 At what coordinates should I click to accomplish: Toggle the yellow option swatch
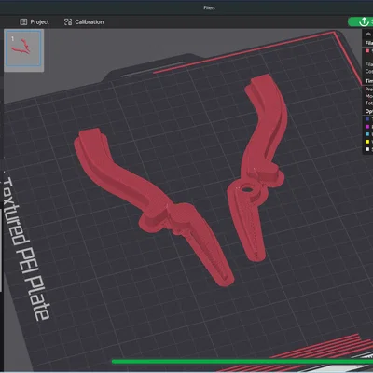point(367,142)
